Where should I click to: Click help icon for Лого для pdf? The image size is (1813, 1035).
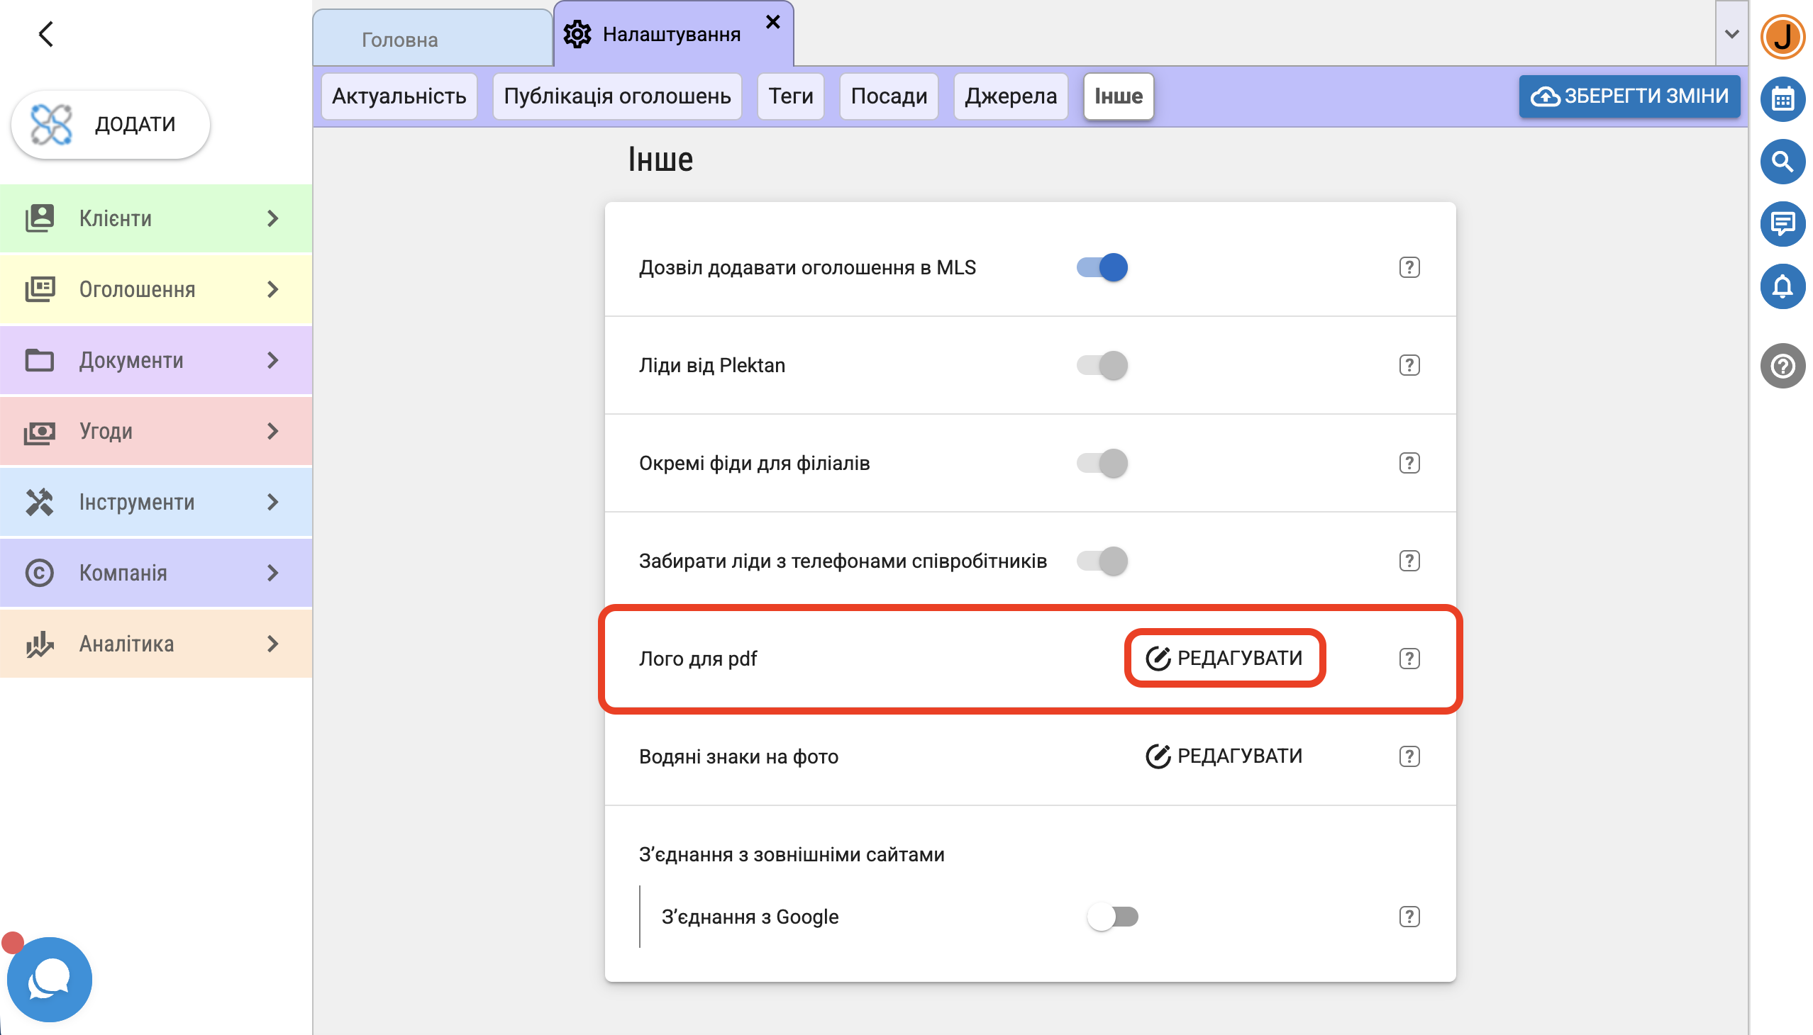click(1408, 659)
